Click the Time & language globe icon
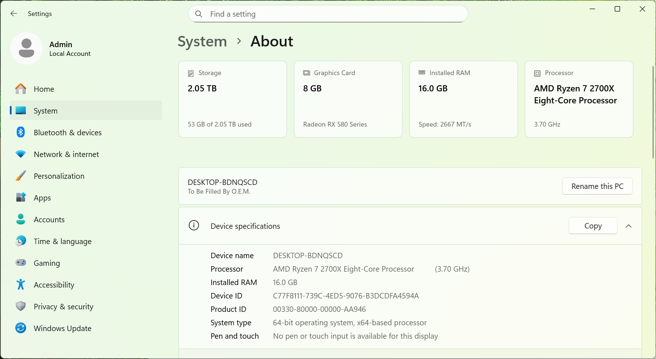This screenshot has height=359, width=656. click(x=21, y=241)
